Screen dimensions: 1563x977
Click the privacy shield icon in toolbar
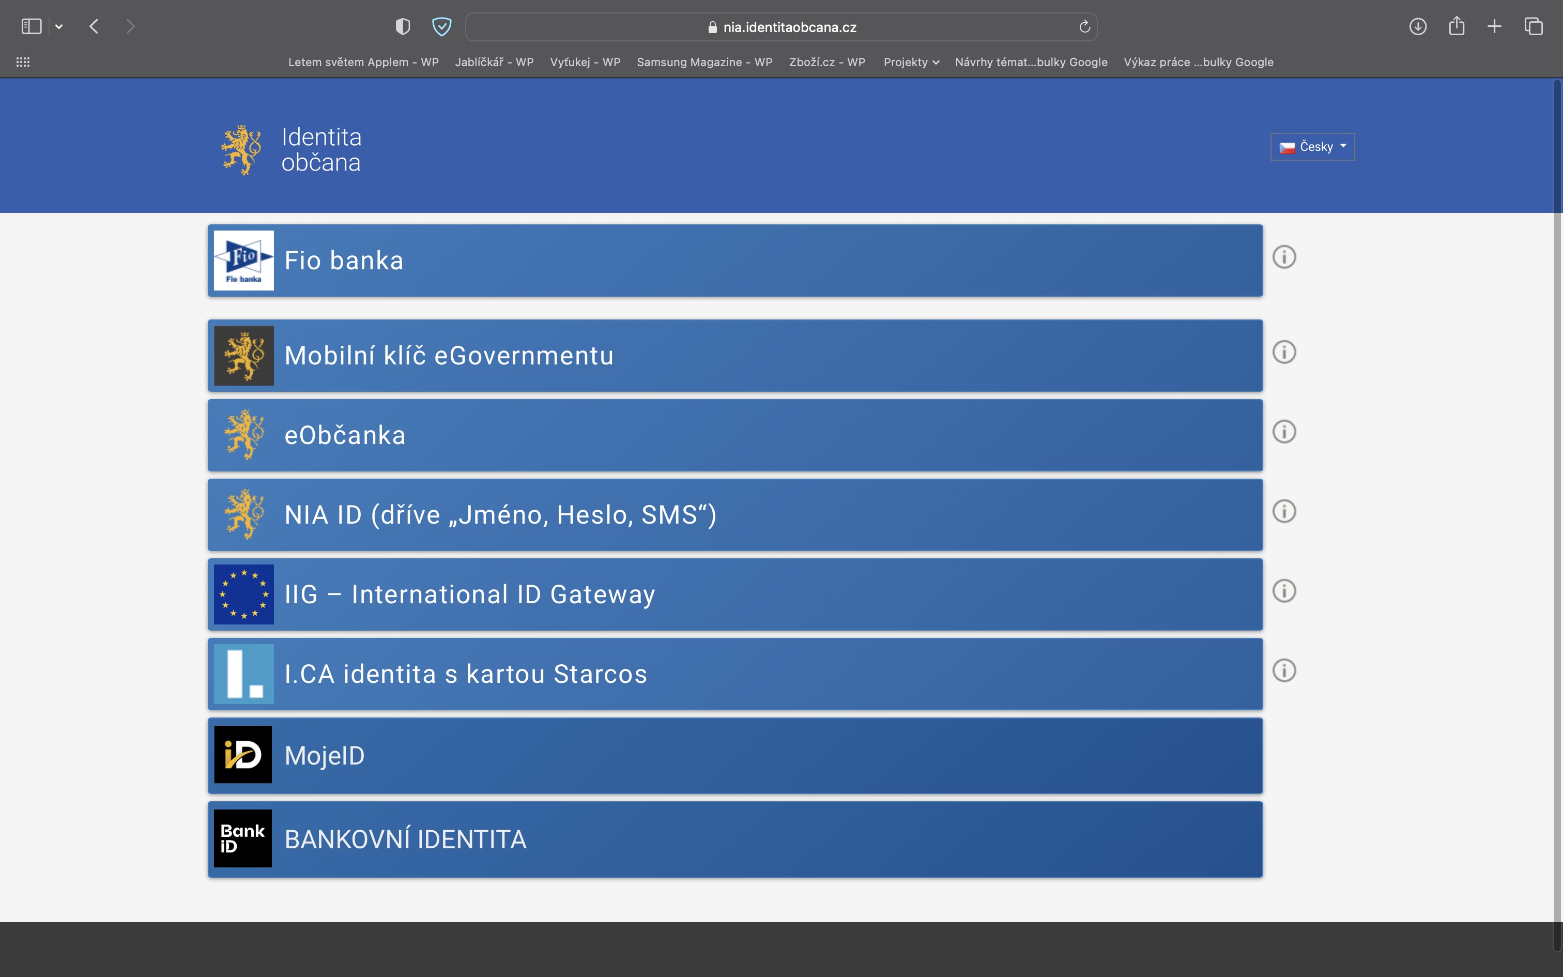pos(402,26)
